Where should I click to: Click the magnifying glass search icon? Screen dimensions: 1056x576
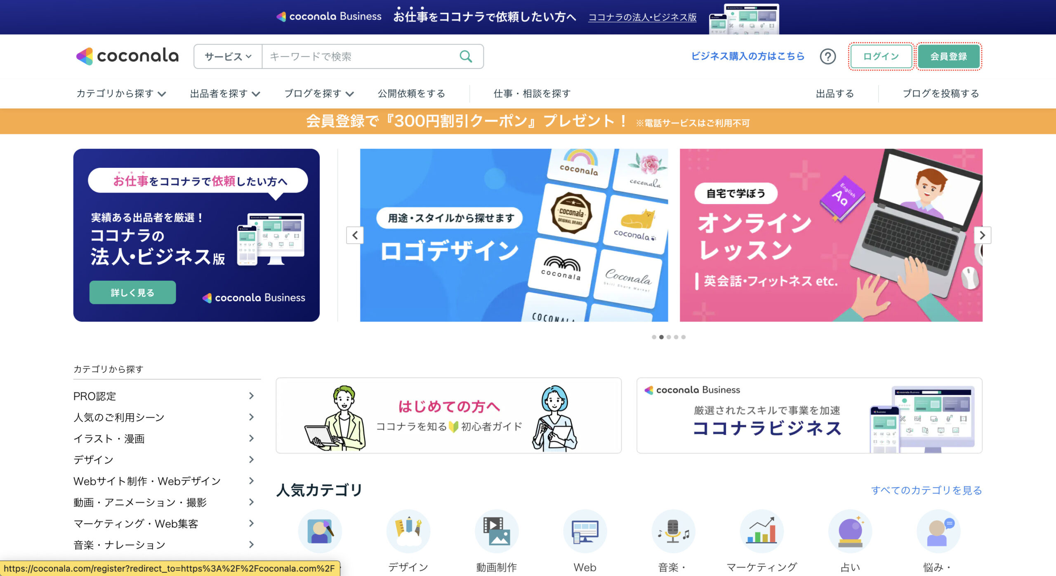pos(466,56)
